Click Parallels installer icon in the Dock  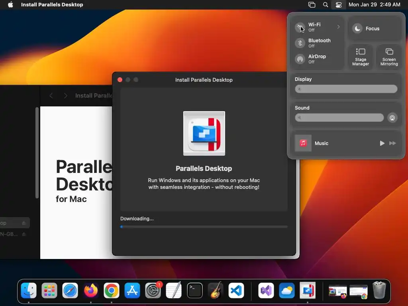coord(308,290)
